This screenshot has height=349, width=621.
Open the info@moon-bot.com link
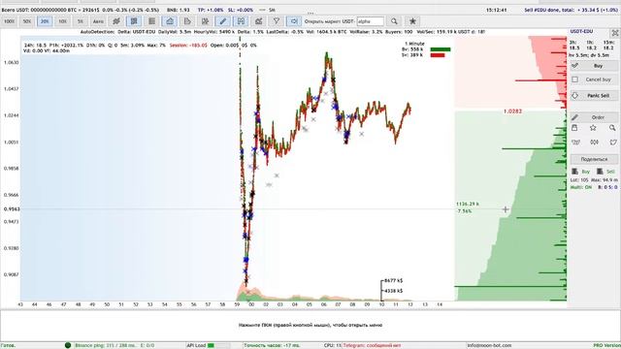pos(489,345)
